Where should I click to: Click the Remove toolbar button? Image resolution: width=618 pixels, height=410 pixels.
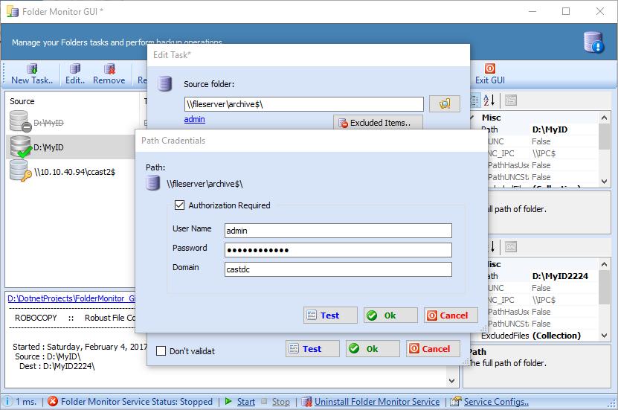pyautogui.click(x=109, y=74)
